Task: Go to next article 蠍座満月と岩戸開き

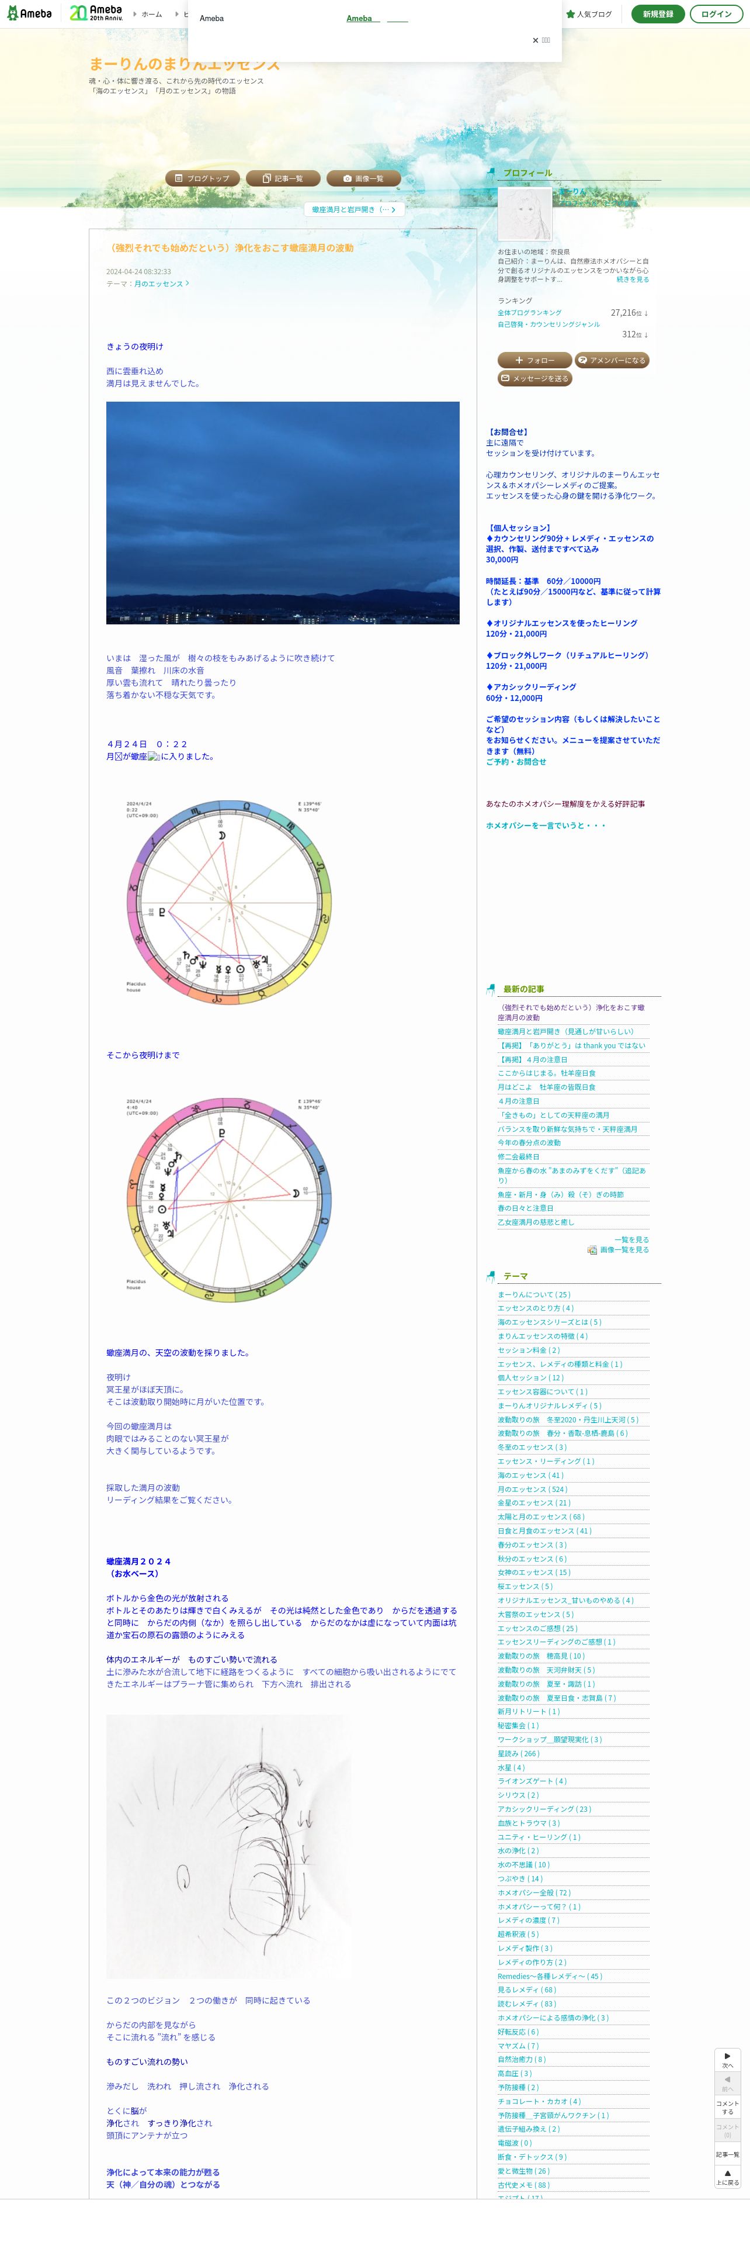Action: click(x=355, y=210)
